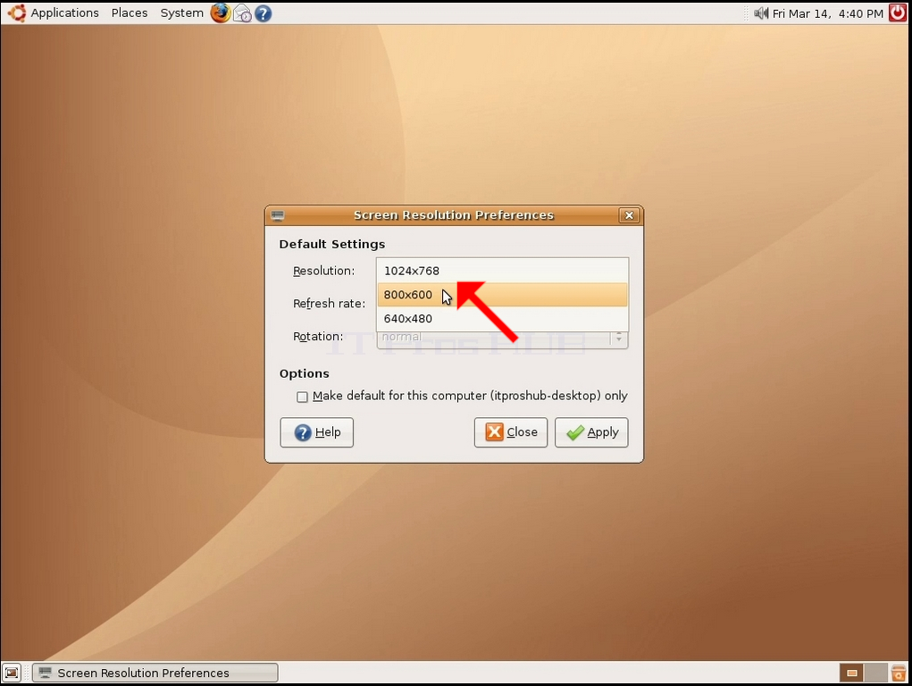Image resolution: width=912 pixels, height=686 pixels.
Task: Open the Places menu
Action: [130, 13]
